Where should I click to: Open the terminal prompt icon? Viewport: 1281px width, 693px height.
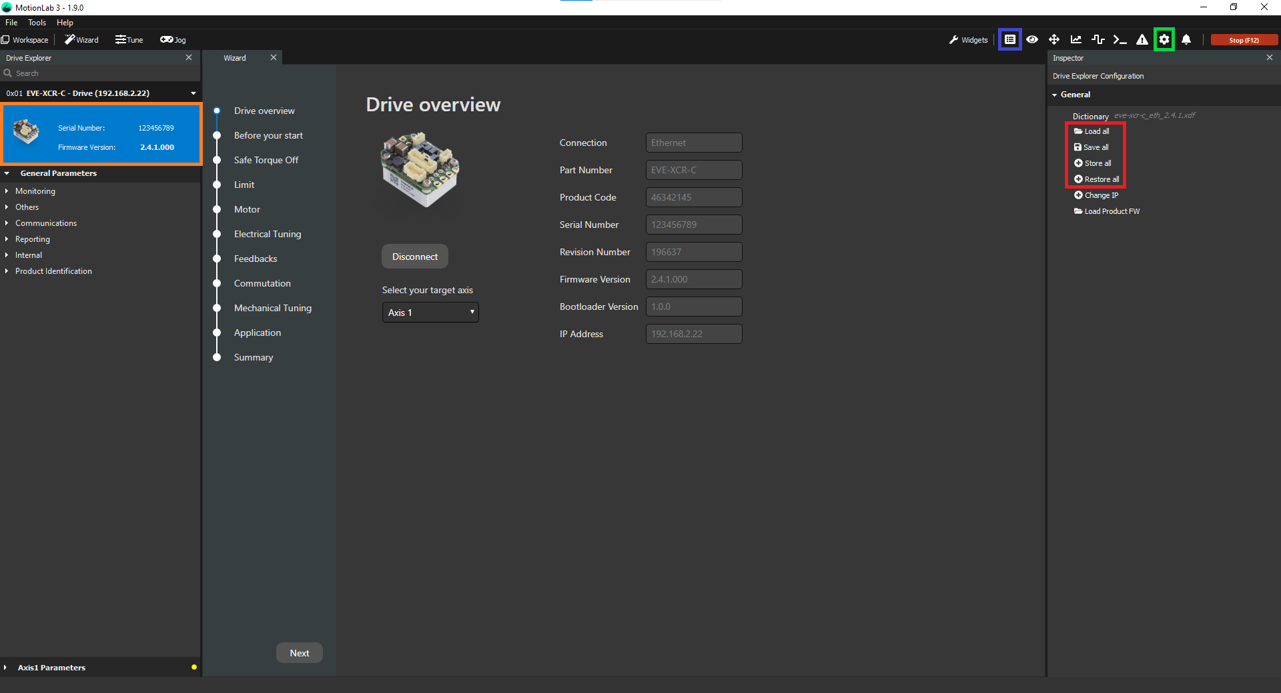(1120, 40)
